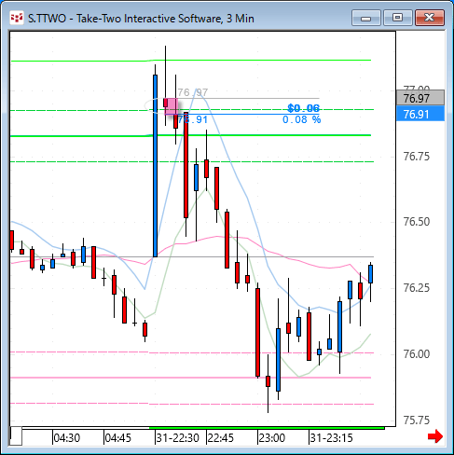Screen dimensions: 454x455
Task: Close the S.TTWO chart window
Action: [430, 18]
